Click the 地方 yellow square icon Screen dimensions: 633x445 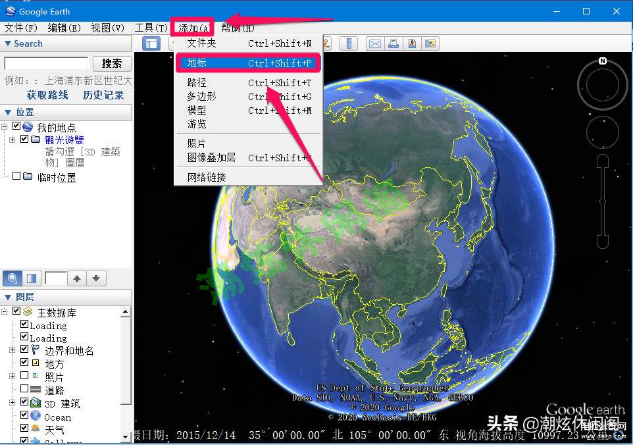[36, 363]
